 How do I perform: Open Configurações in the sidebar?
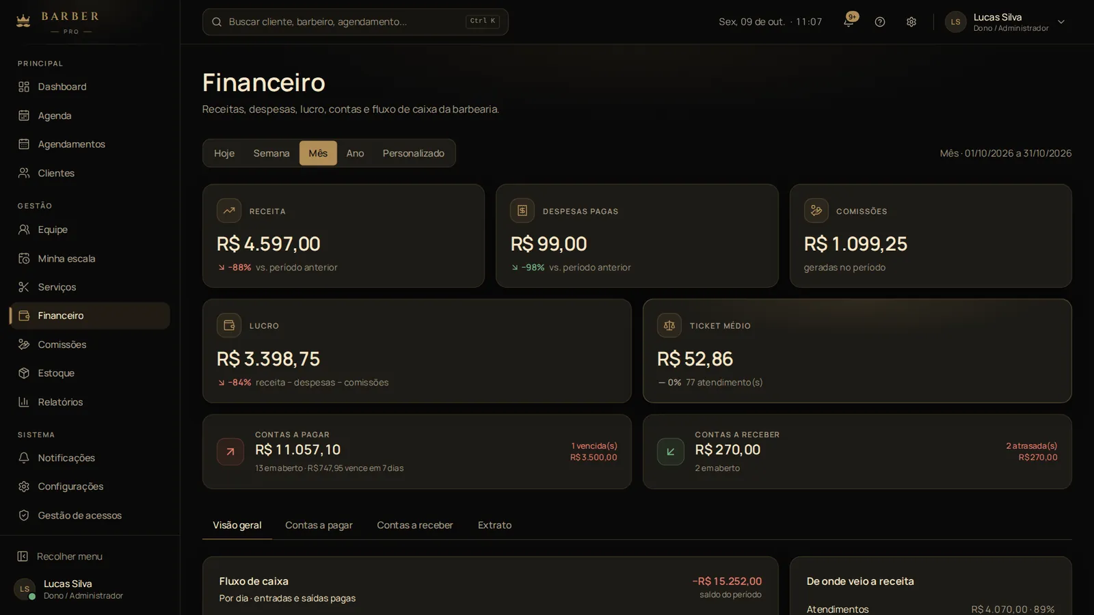point(90,487)
